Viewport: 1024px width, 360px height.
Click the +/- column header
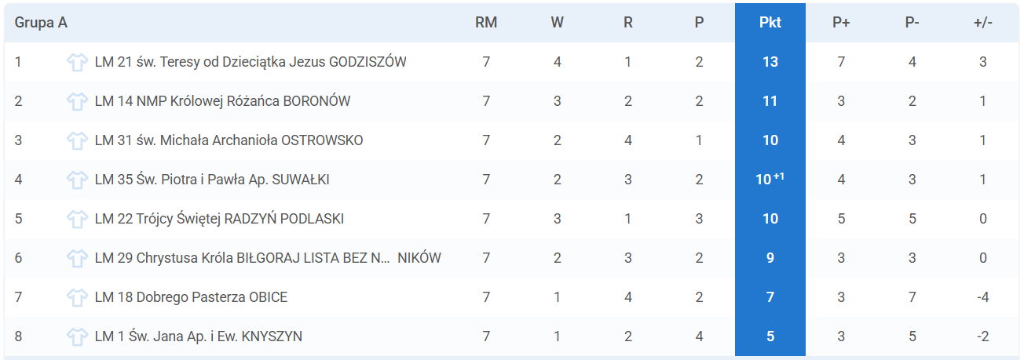[x=983, y=23]
